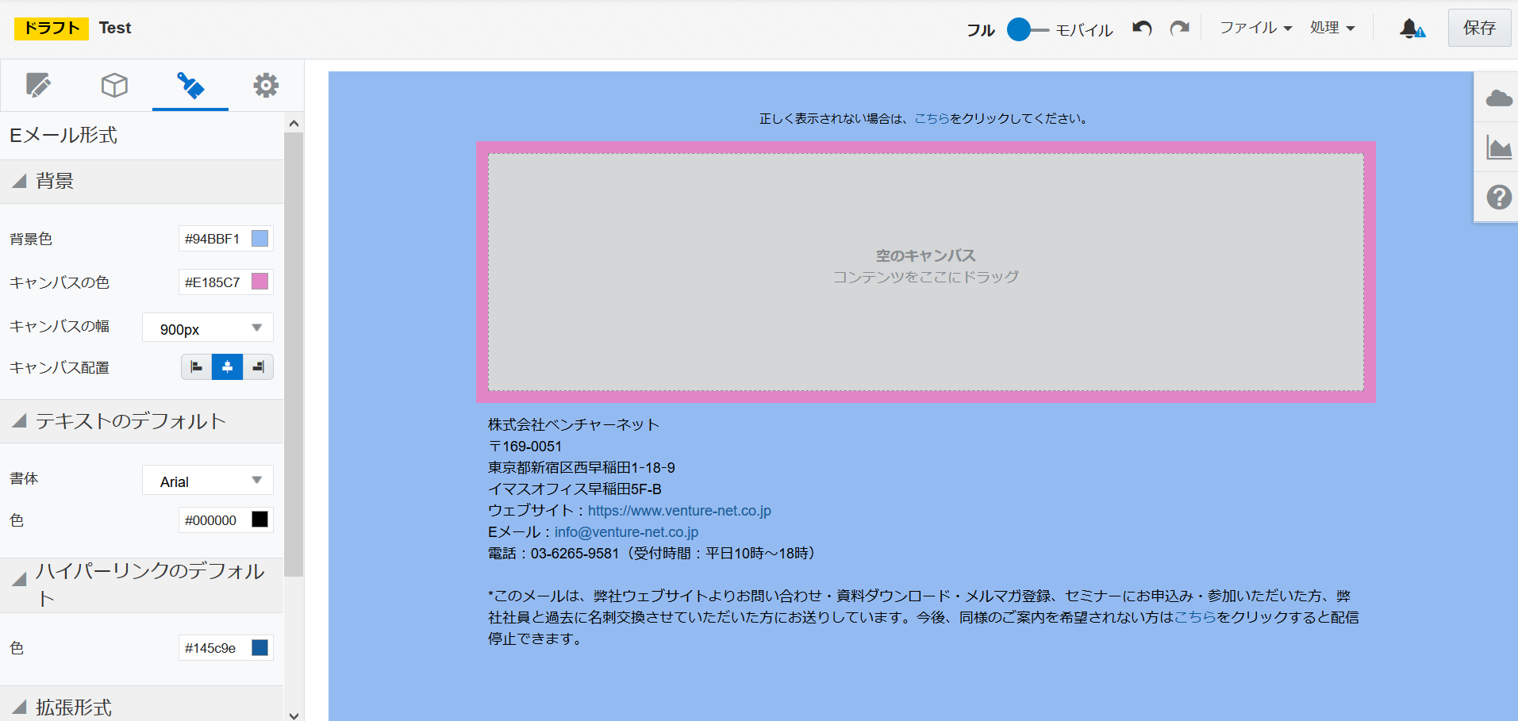Click the 株式会社ベンチャーネット text
This screenshot has width=1518, height=721.
[x=574, y=425]
